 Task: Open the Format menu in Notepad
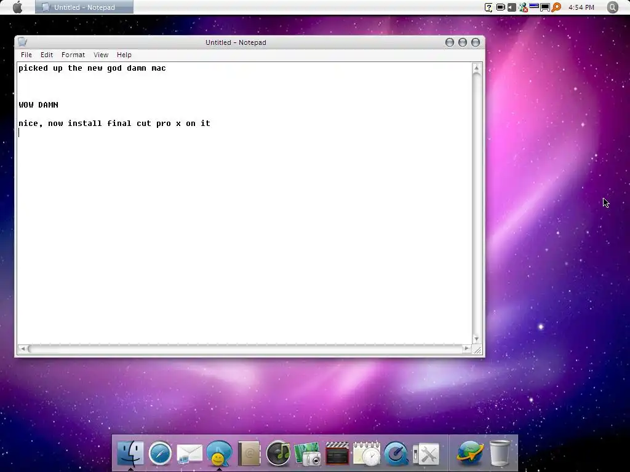(73, 55)
